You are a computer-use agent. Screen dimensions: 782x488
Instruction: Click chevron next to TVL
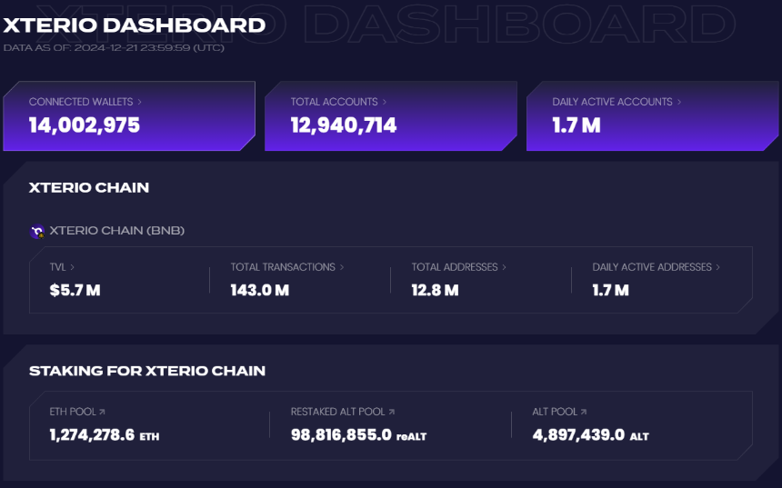click(x=73, y=267)
